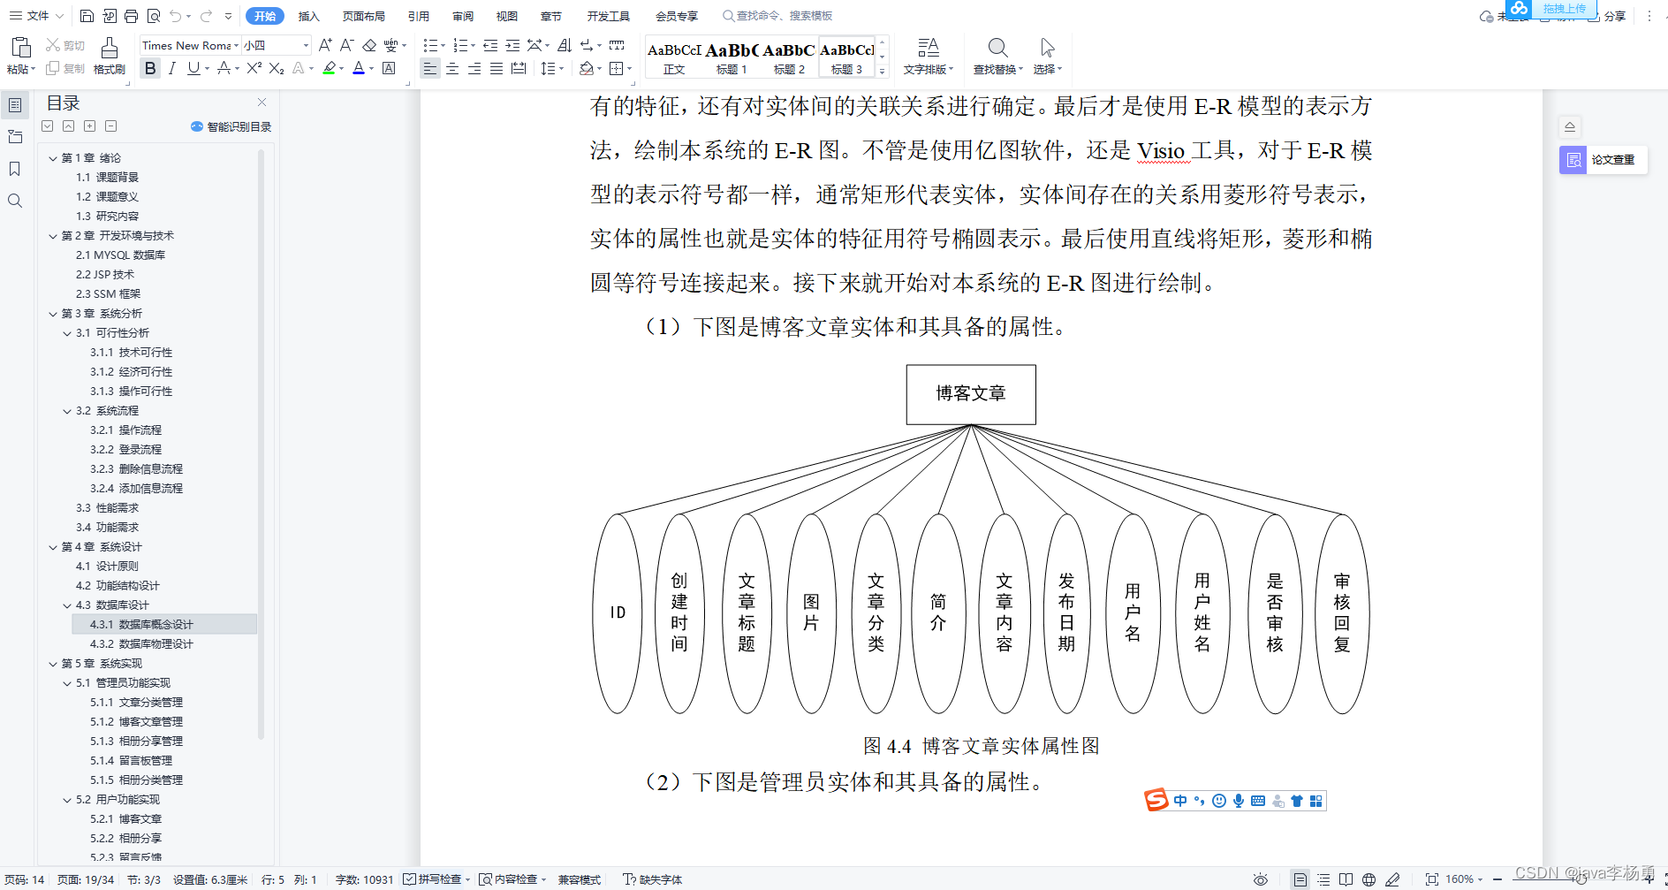Image resolution: width=1668 pixels, height=890 pixels.
Task: Click the search commands (查找命令) input field
Action: [x=778, y=16]
